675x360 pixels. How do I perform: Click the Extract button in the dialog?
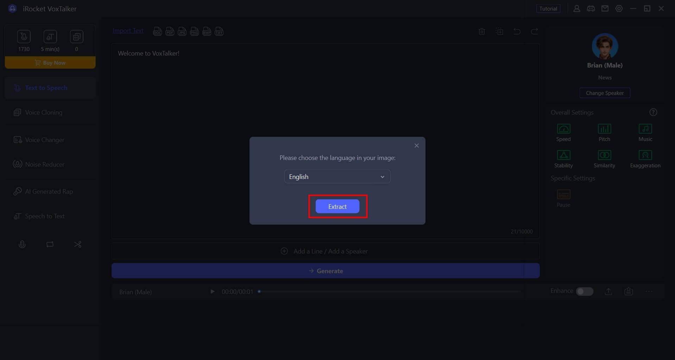click(337, 206)
